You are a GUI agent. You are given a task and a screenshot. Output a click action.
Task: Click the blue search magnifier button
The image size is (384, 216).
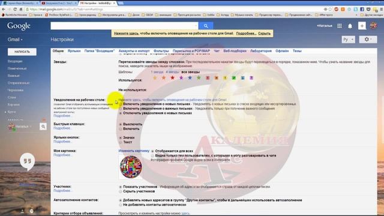206,26
